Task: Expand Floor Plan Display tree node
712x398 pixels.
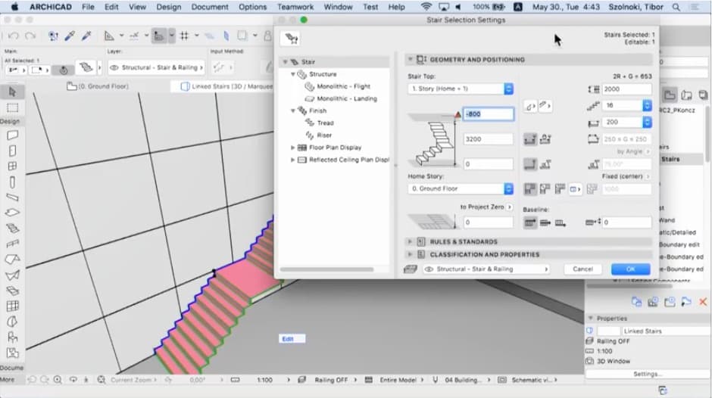Action: (x=293, y=148)
